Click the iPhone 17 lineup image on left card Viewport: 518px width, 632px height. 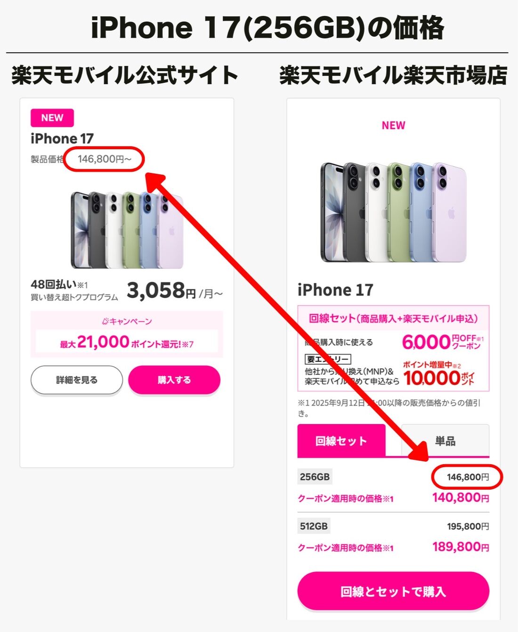(127, 229)
